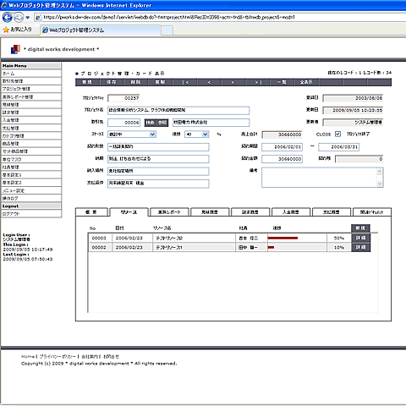This screenshot has height=406, width=406.
Task: Click the remarks textarea scroll down arrow
Action: coord(380,184)
